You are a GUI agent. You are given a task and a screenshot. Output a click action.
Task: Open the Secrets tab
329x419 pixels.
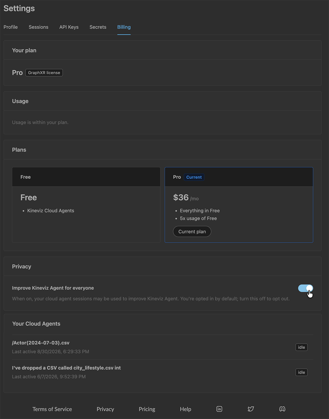(98, 27)
